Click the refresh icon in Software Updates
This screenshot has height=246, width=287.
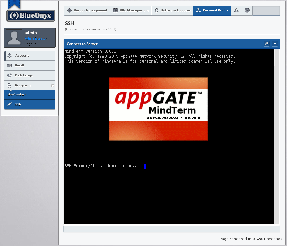157,11
